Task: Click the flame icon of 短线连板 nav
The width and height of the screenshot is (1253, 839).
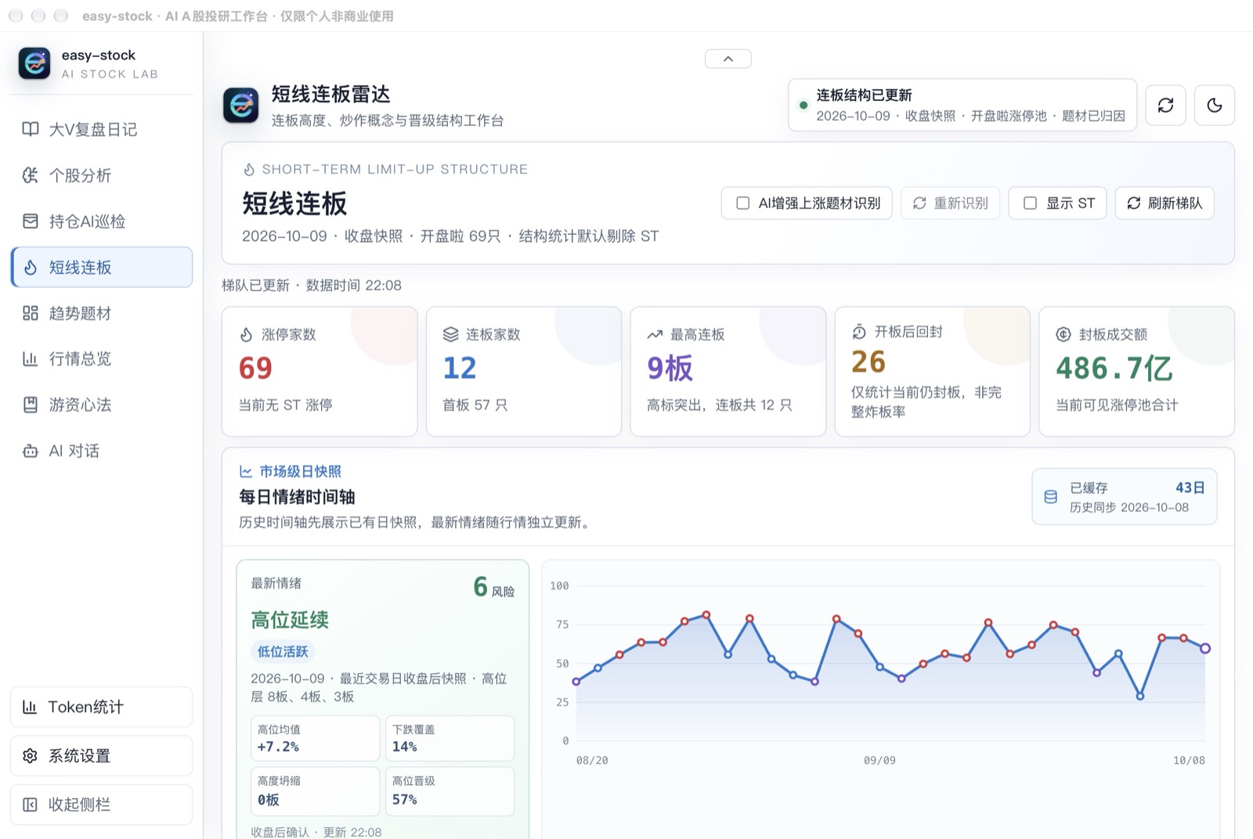Action: click(x=31, y=268)
